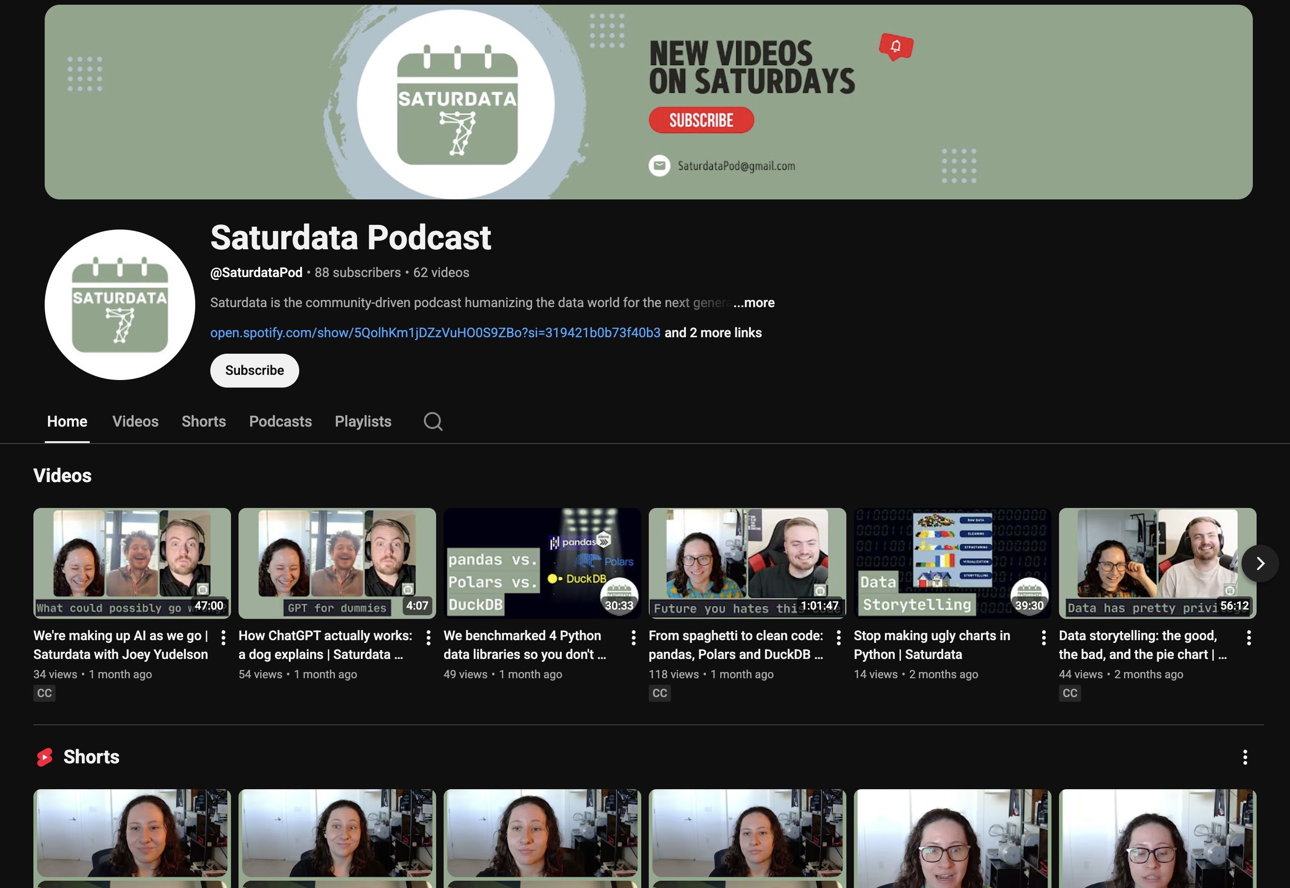Play the 'Future you hates this' 1:01:47 thumbnail
This screenshot has width=1290, height=888.
click(748, 563)
